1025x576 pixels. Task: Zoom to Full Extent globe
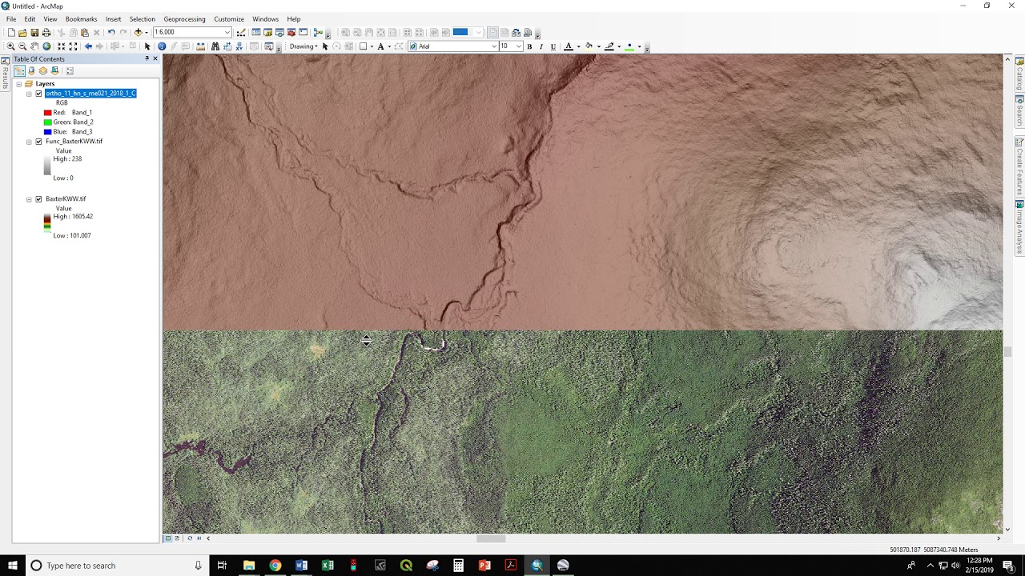click(x=46, y=46)
